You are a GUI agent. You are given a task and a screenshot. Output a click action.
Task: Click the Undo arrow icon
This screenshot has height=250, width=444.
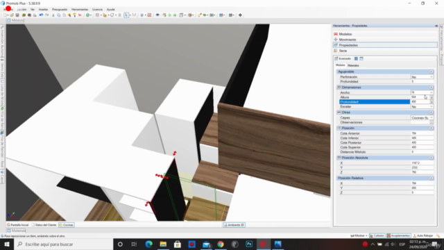click(x=42, y=15)
